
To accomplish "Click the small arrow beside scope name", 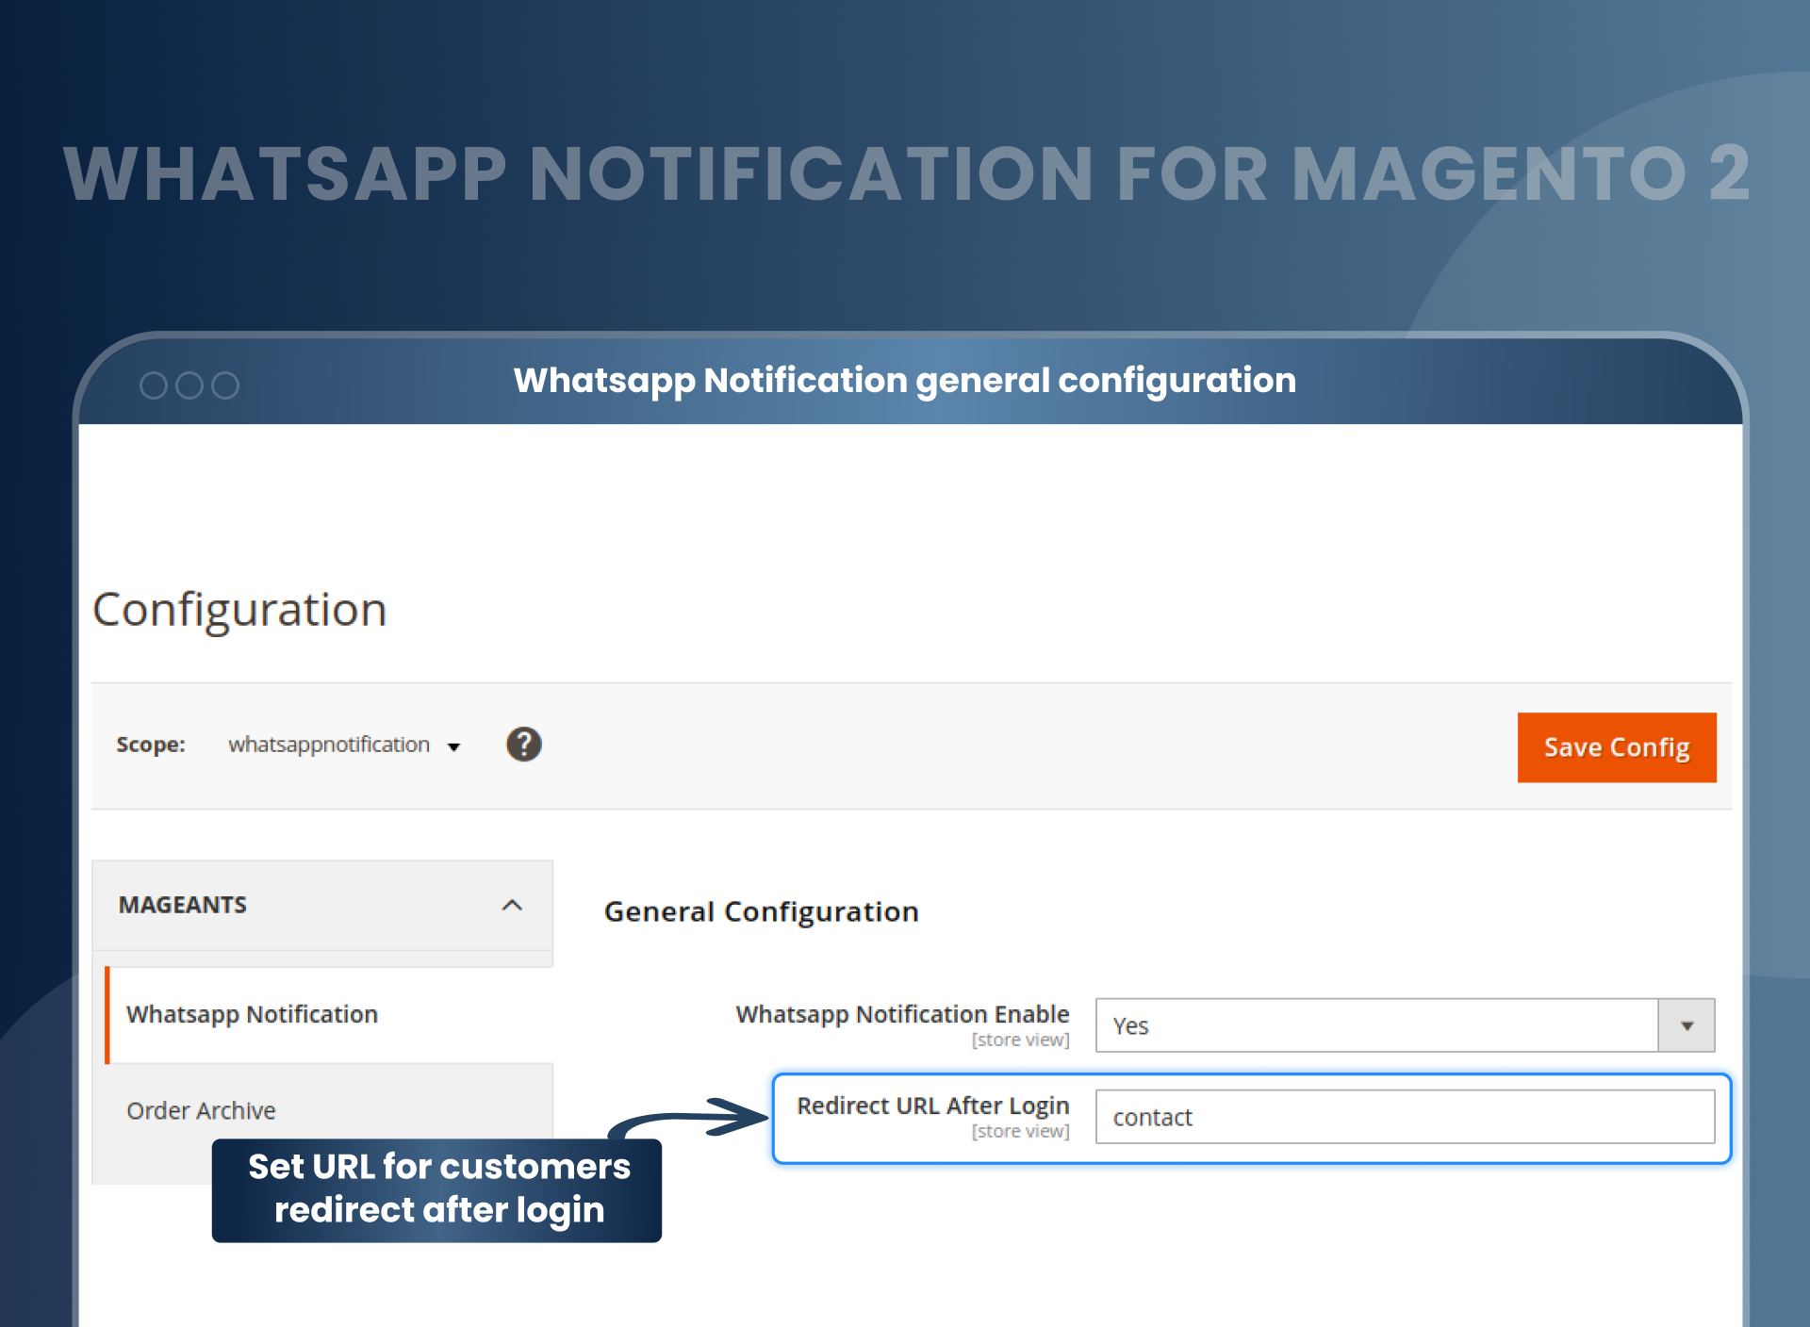I will pyautogui.click(x=453, y=747).
